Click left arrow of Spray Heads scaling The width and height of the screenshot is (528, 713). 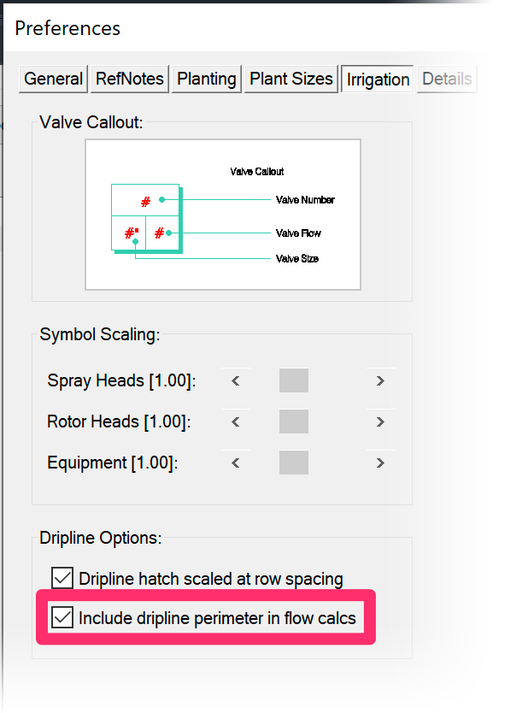click(235, 380)
